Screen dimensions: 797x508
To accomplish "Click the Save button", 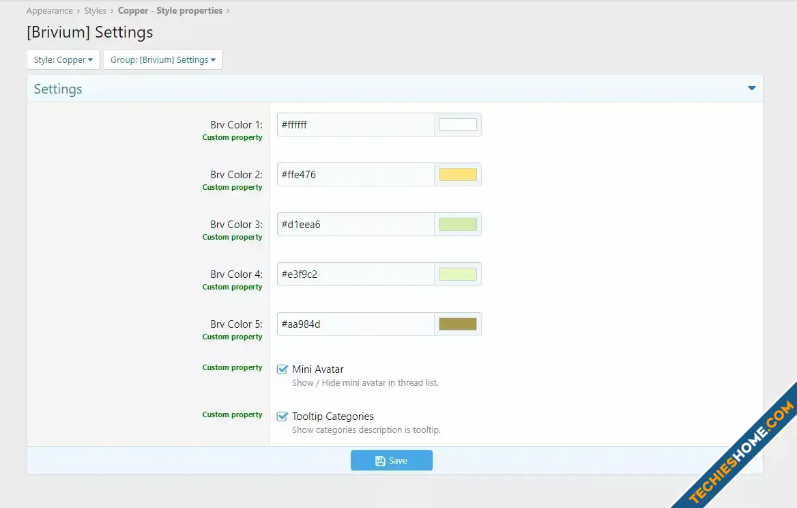I will click(392, 460).
